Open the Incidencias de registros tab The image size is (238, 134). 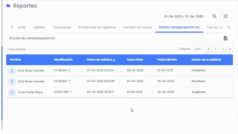97,27
